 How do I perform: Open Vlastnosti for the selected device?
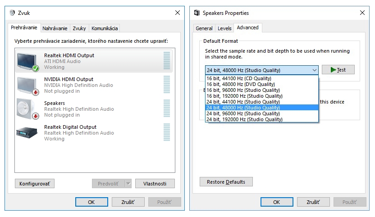[155, 184]
